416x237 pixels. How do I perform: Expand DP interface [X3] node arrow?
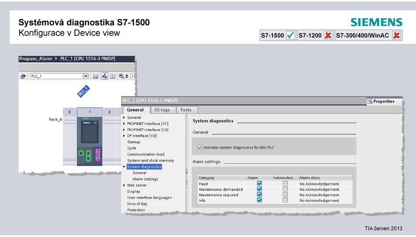tap(124, 135)
